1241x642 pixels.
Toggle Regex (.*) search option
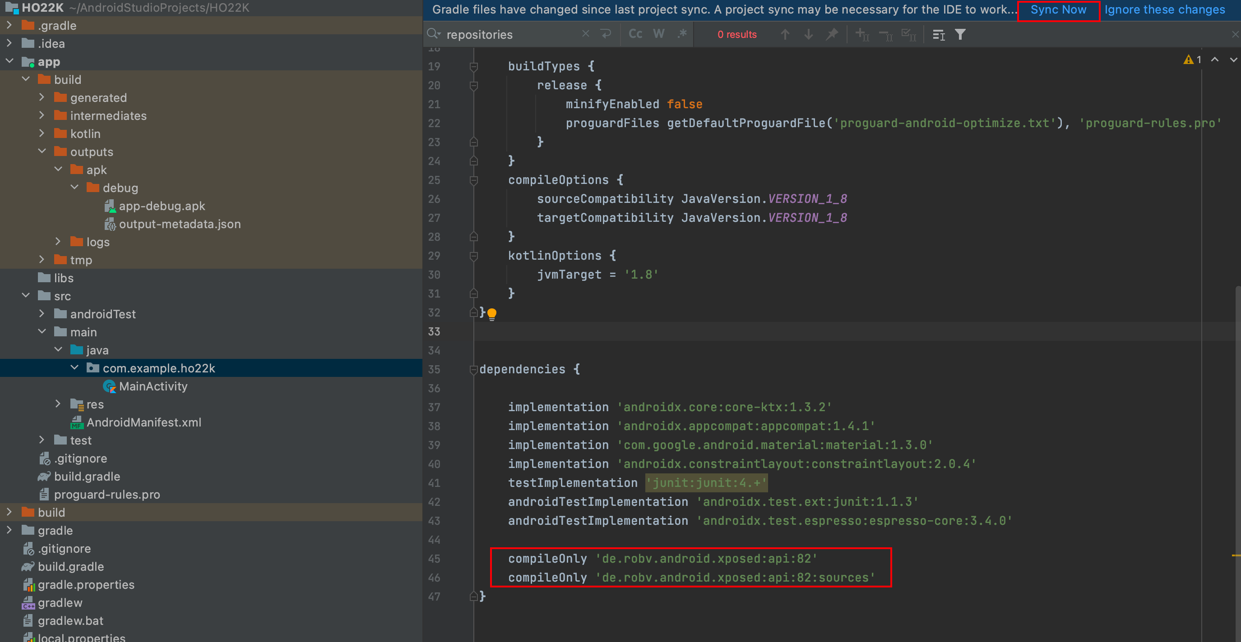(x=682, y=34)
